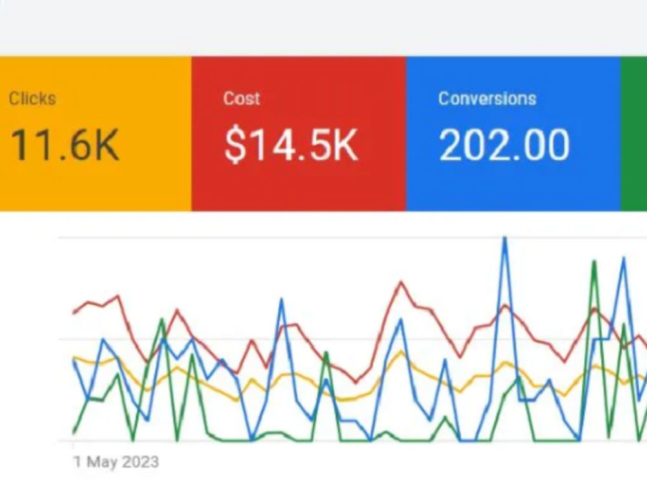Click the 11.6K clicks value
This screenshot has height=485, width=647.
(x=65, y=145)
